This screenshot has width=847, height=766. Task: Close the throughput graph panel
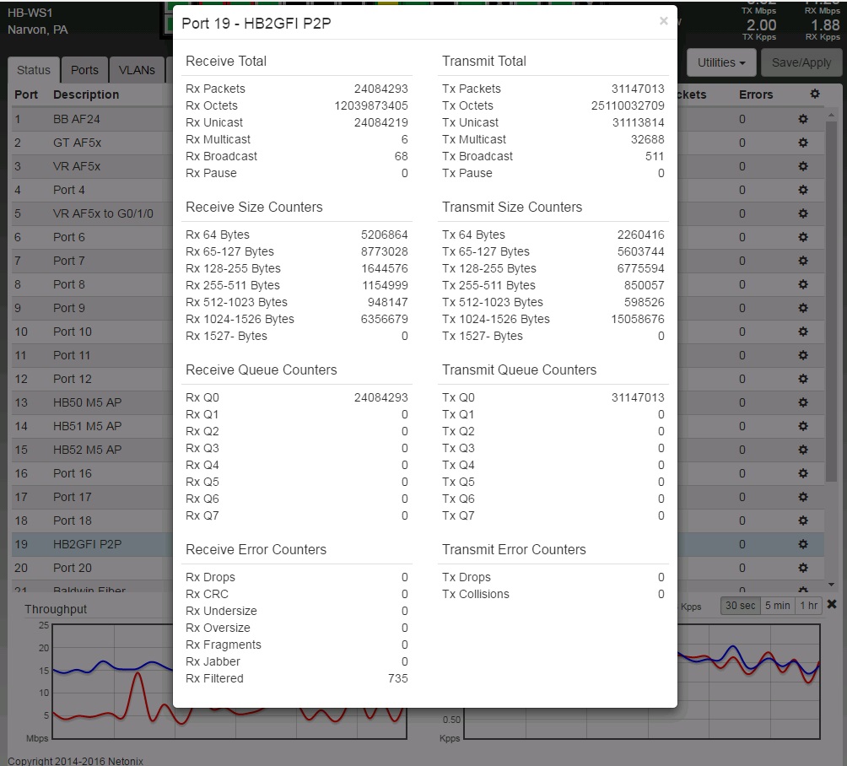pyautogui.click(x=832, y=604)
